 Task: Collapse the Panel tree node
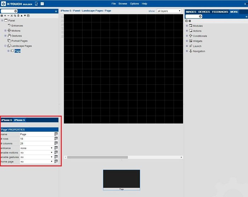[2, 21]
